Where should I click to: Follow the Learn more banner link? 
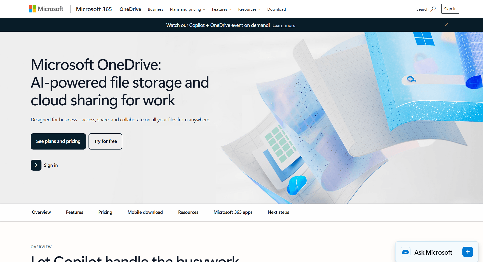pos(284,25)
